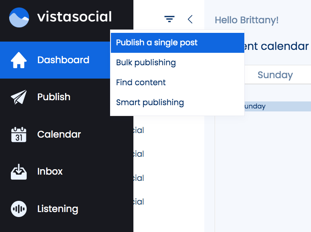The height and width of the screenshot is (232, 311).
Task: Choose Smart publishing option
Action: click(178, 102)
